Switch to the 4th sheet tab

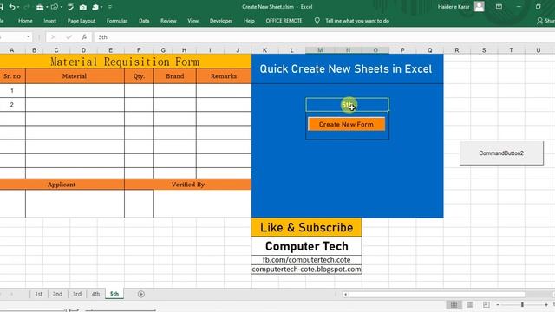coord(95,294)
